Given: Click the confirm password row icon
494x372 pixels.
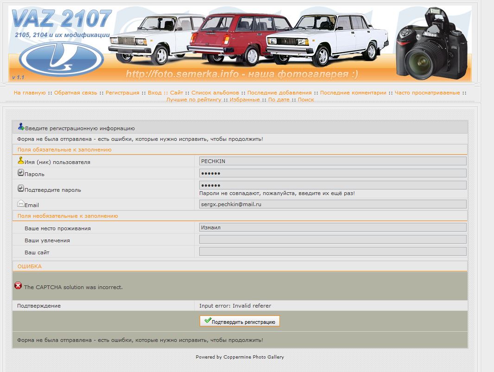Looking at the screenshot, I should [20, 189].
